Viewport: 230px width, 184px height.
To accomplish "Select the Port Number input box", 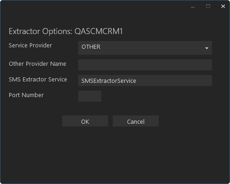I will [90, 96].
